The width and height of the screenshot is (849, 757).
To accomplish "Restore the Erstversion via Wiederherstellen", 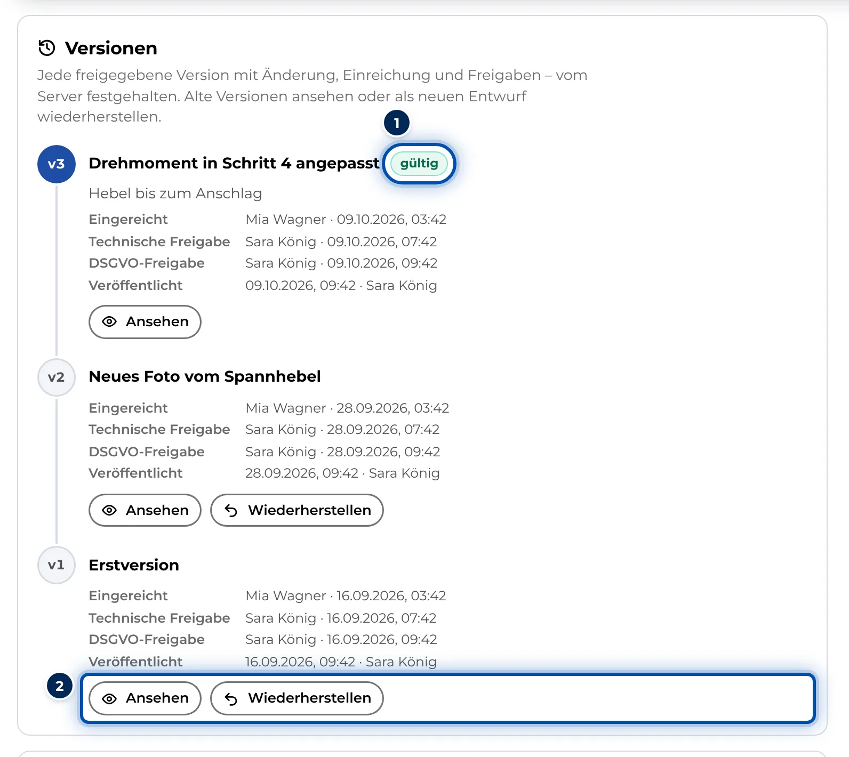I will 297,698.
